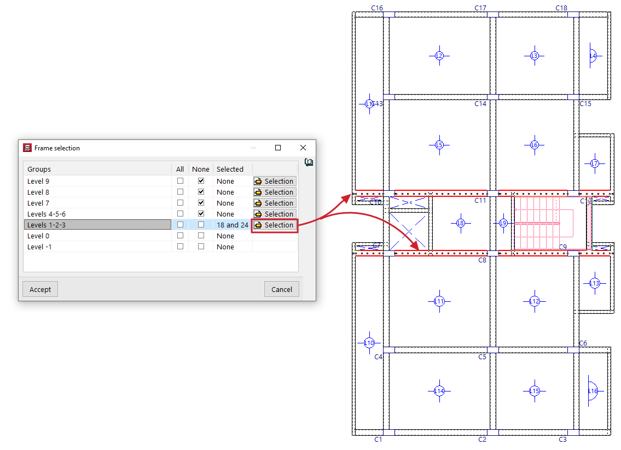Image resolution: width=621 pixels, height=450 pixels.
Task: Click slab marker L9 in the plan
Action: click(503, 223)
